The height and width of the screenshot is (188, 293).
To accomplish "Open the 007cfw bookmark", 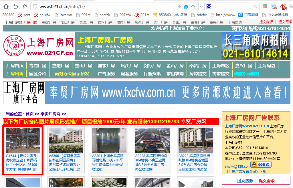I will click(123, 15).
